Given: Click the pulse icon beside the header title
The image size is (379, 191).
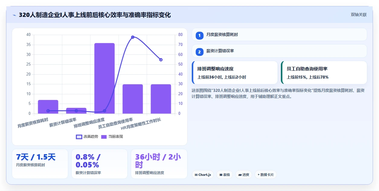Looking at the screenshot, I should pyautogui.click(x=14, y=15).
